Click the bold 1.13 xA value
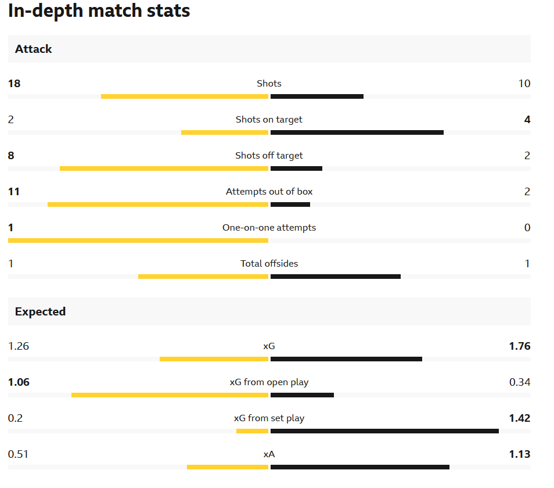The image size is (554, 488). pos(519,454)
